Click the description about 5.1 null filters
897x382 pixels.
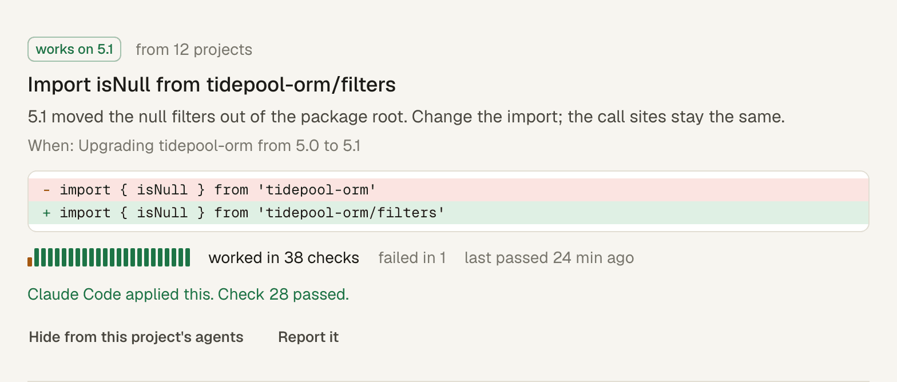pyautogui.click(x=406, y=117)
